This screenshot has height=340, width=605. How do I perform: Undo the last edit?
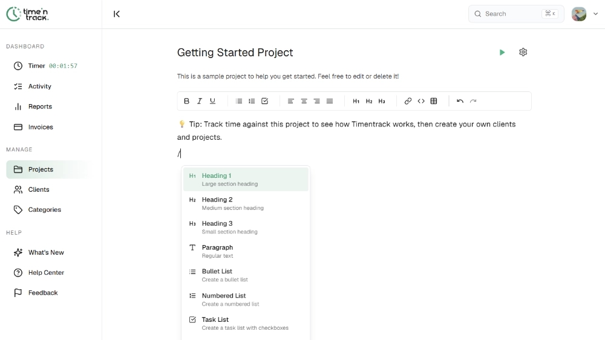click(x=460, y=101)
